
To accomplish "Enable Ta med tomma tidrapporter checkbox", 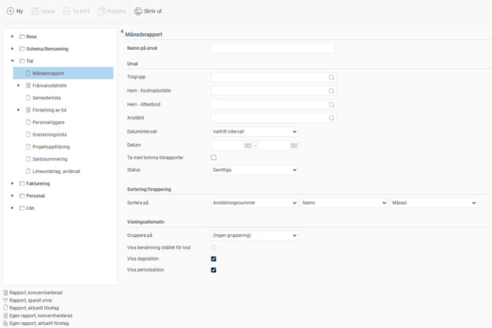I will point(214,158).
